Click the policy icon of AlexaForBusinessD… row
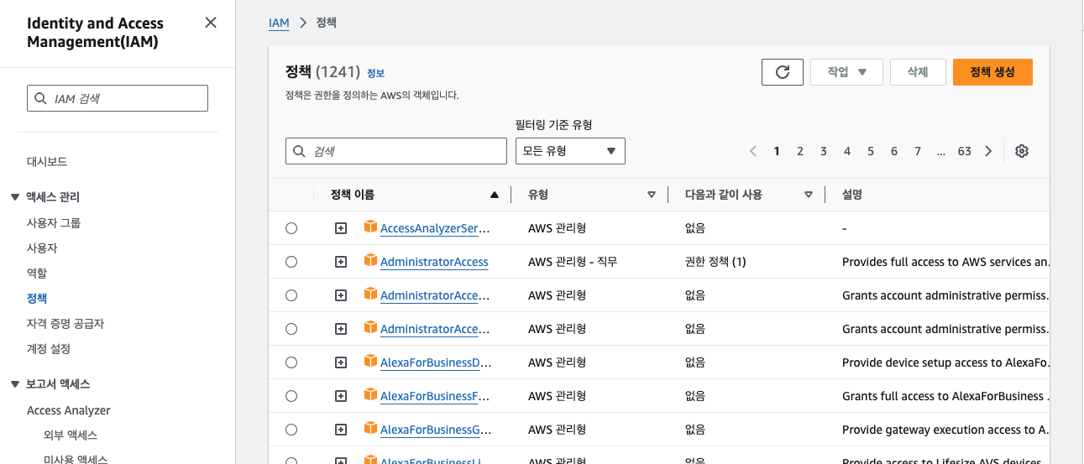The width and height of the screenshot is (1084, 464). (x=370, y=362)
